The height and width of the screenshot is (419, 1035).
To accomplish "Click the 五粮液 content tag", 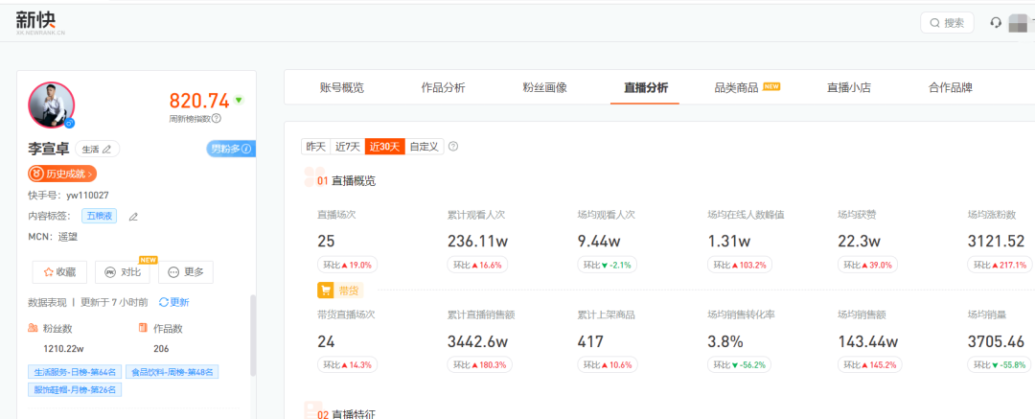I will coord(101,216).
